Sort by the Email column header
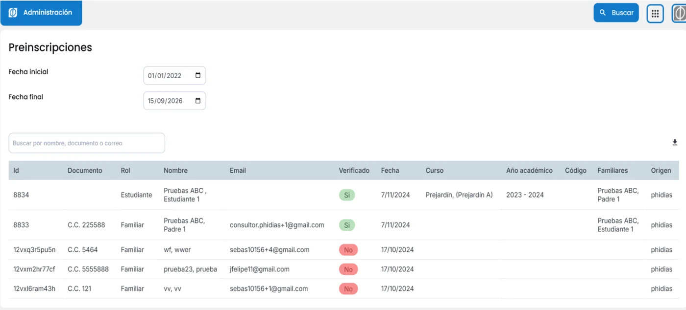 click(x=238, y=171)
